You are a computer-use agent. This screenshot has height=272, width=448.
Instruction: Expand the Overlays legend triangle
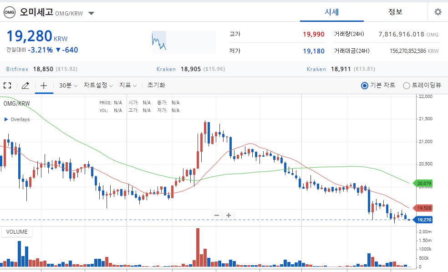pyautogui.click(x=6, y=119)
